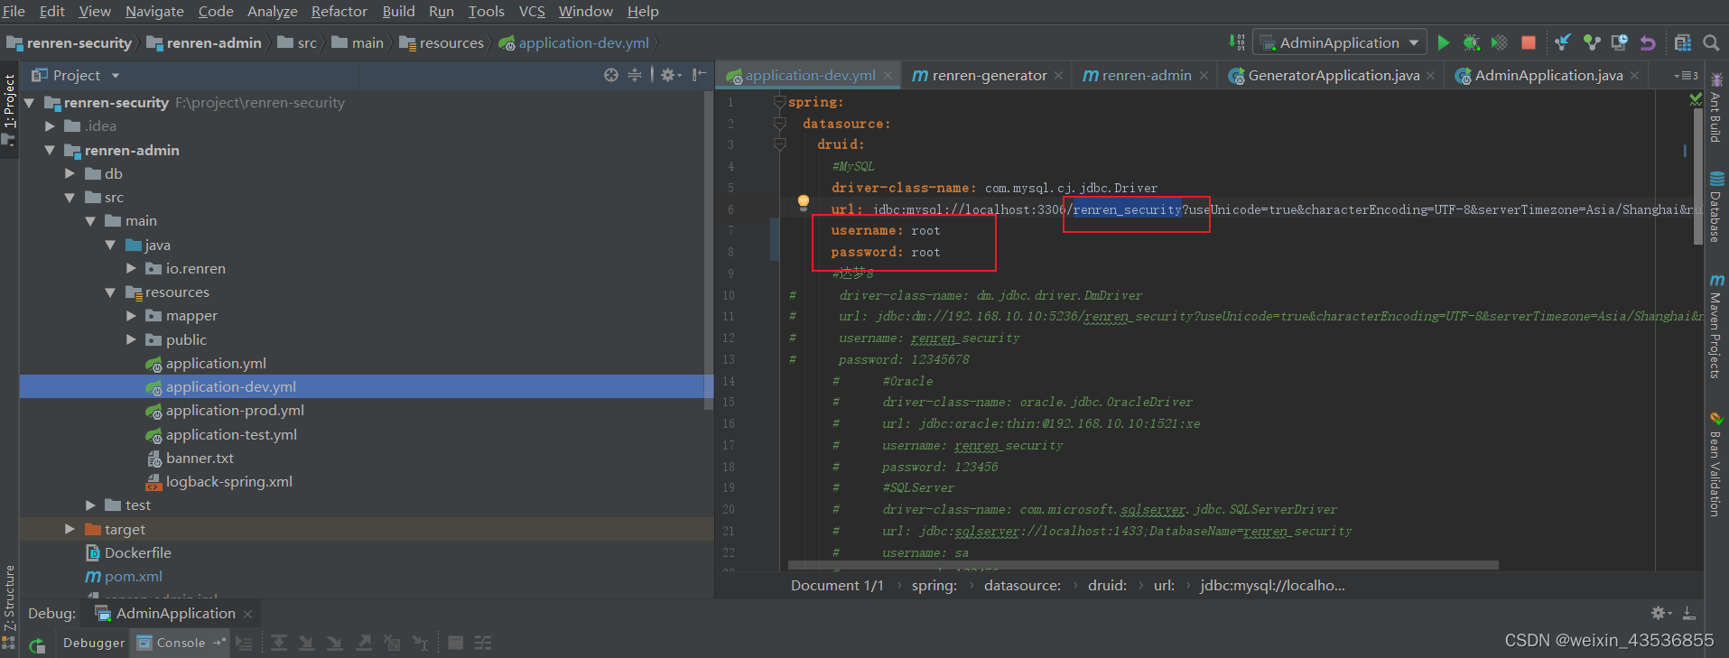Open the Navigate menu
The image size is (1729, 658).
click(x=154, y=11)
